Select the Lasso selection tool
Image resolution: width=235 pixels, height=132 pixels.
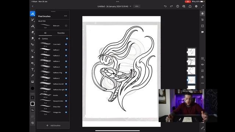(x=33, y=51)
